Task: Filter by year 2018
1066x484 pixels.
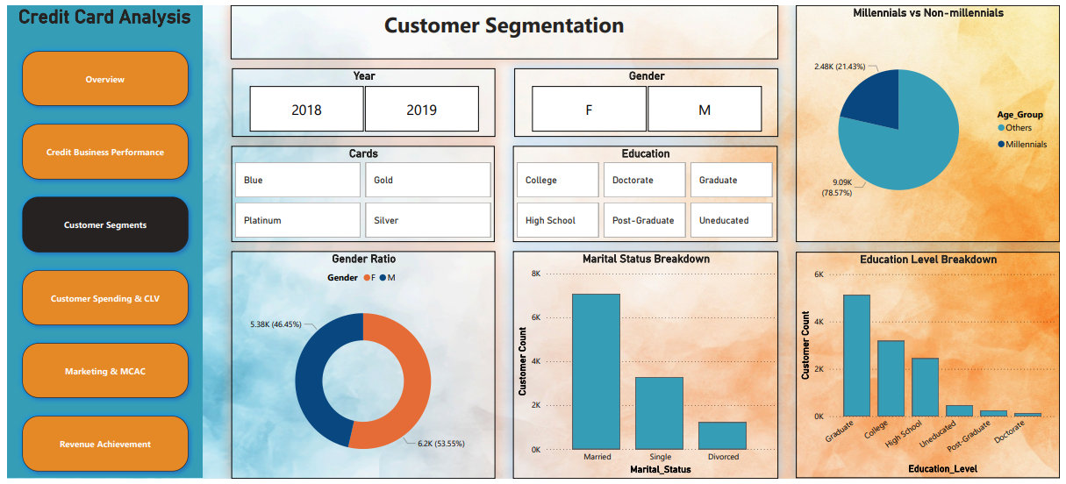Action: 306,110
